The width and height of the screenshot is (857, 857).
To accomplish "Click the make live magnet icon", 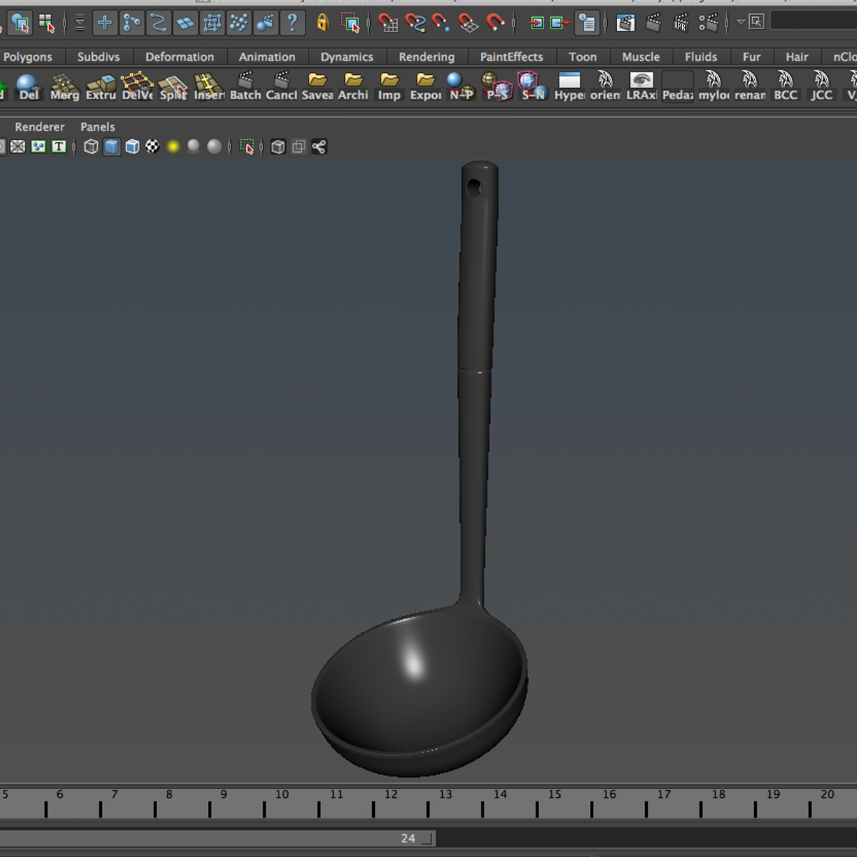I will [496, 23].
